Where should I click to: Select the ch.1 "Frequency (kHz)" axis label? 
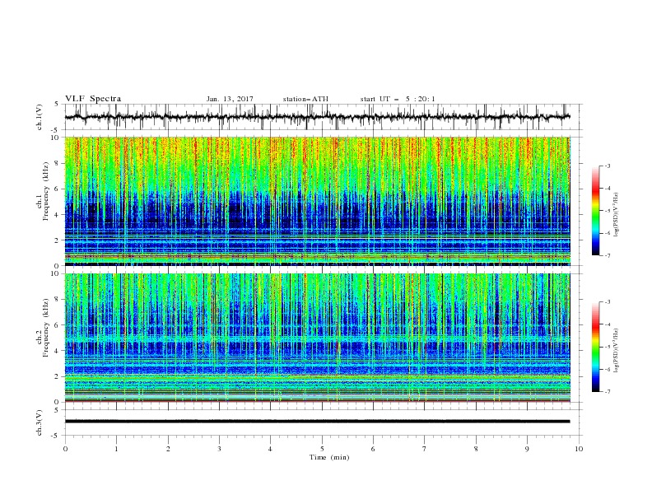[46, 189]
